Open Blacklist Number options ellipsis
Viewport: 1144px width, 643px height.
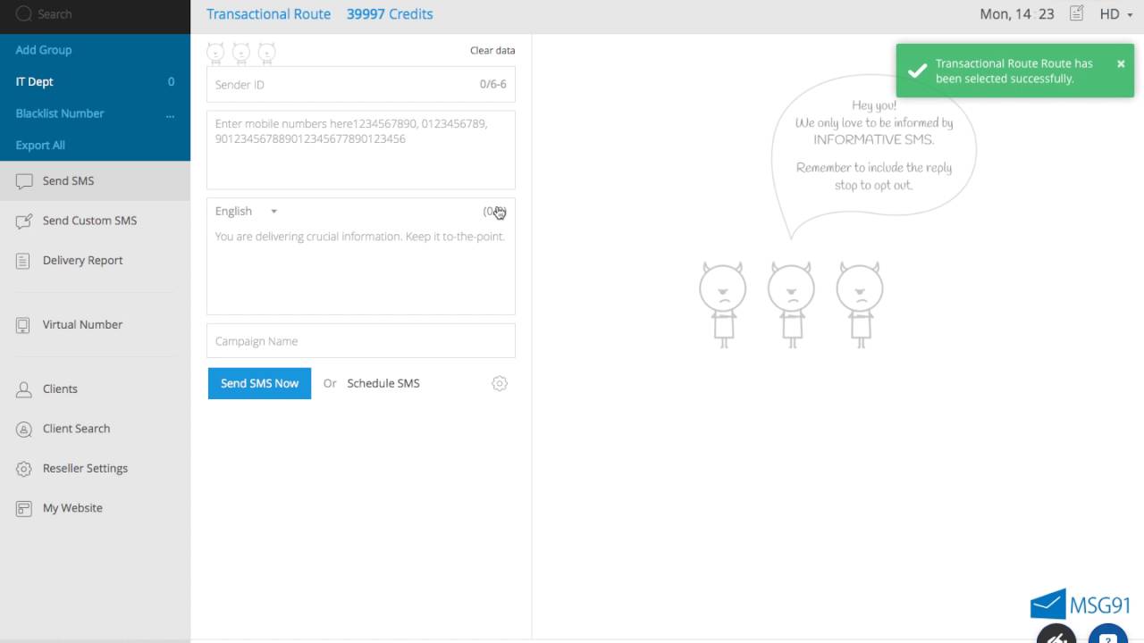[170, 115]
